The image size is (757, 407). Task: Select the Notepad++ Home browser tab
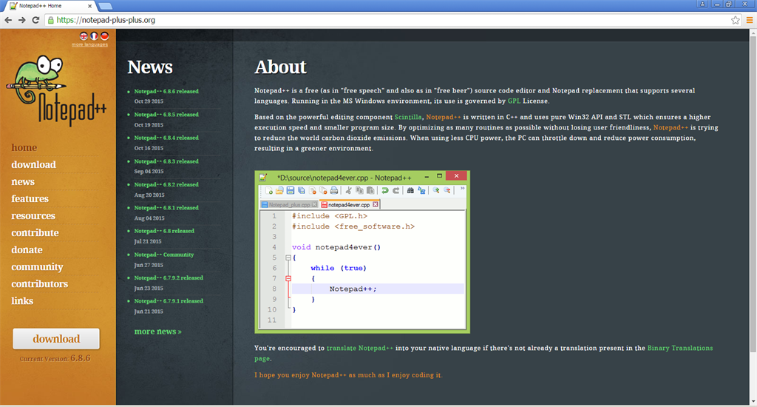click(51, 6)
